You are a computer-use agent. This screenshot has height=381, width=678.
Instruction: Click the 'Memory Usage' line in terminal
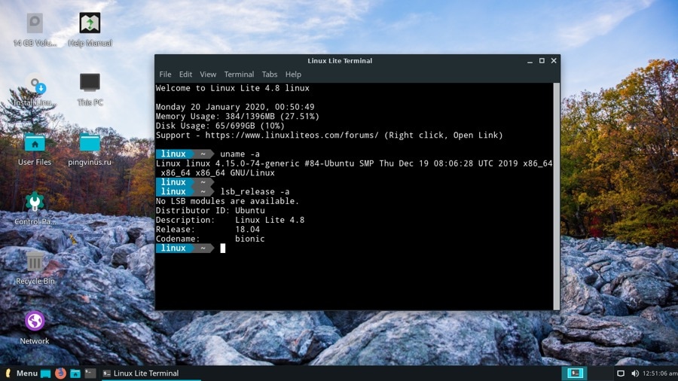(237, 116)
